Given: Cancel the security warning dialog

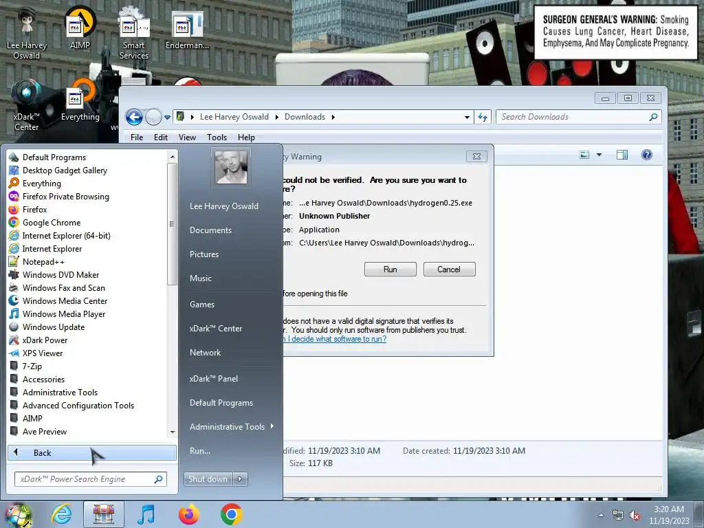Looking at the screenshot, I should (449, 269).
